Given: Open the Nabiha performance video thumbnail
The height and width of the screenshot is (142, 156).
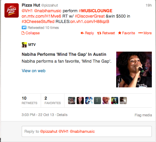Looking at the screenshot, I should pyautogui.click(x=134, y=70).
